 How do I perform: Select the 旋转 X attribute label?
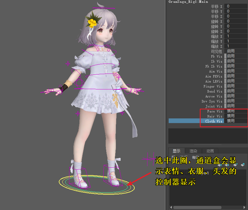click(x=216, y=21)
